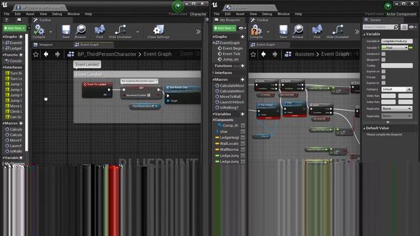This screenshot has height=236, width=420.
Task: Click Variable Name field LedgeMoveFwdLerp
Action: click(397, 41)
